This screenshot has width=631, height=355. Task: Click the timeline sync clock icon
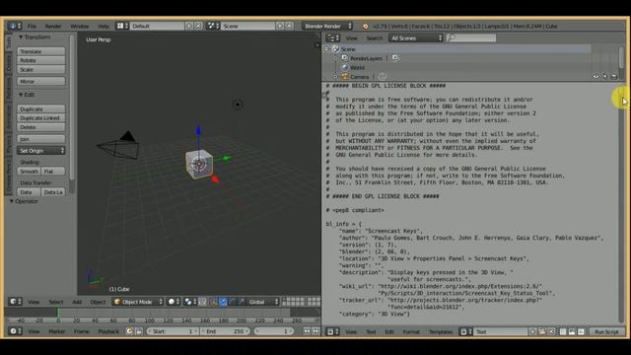(129, 331)
